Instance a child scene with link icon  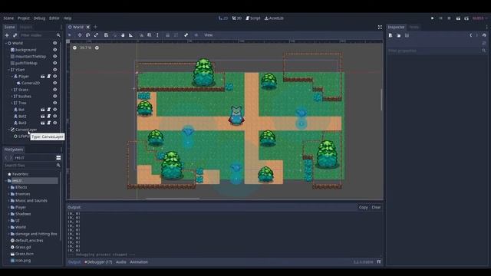[15, 35]
